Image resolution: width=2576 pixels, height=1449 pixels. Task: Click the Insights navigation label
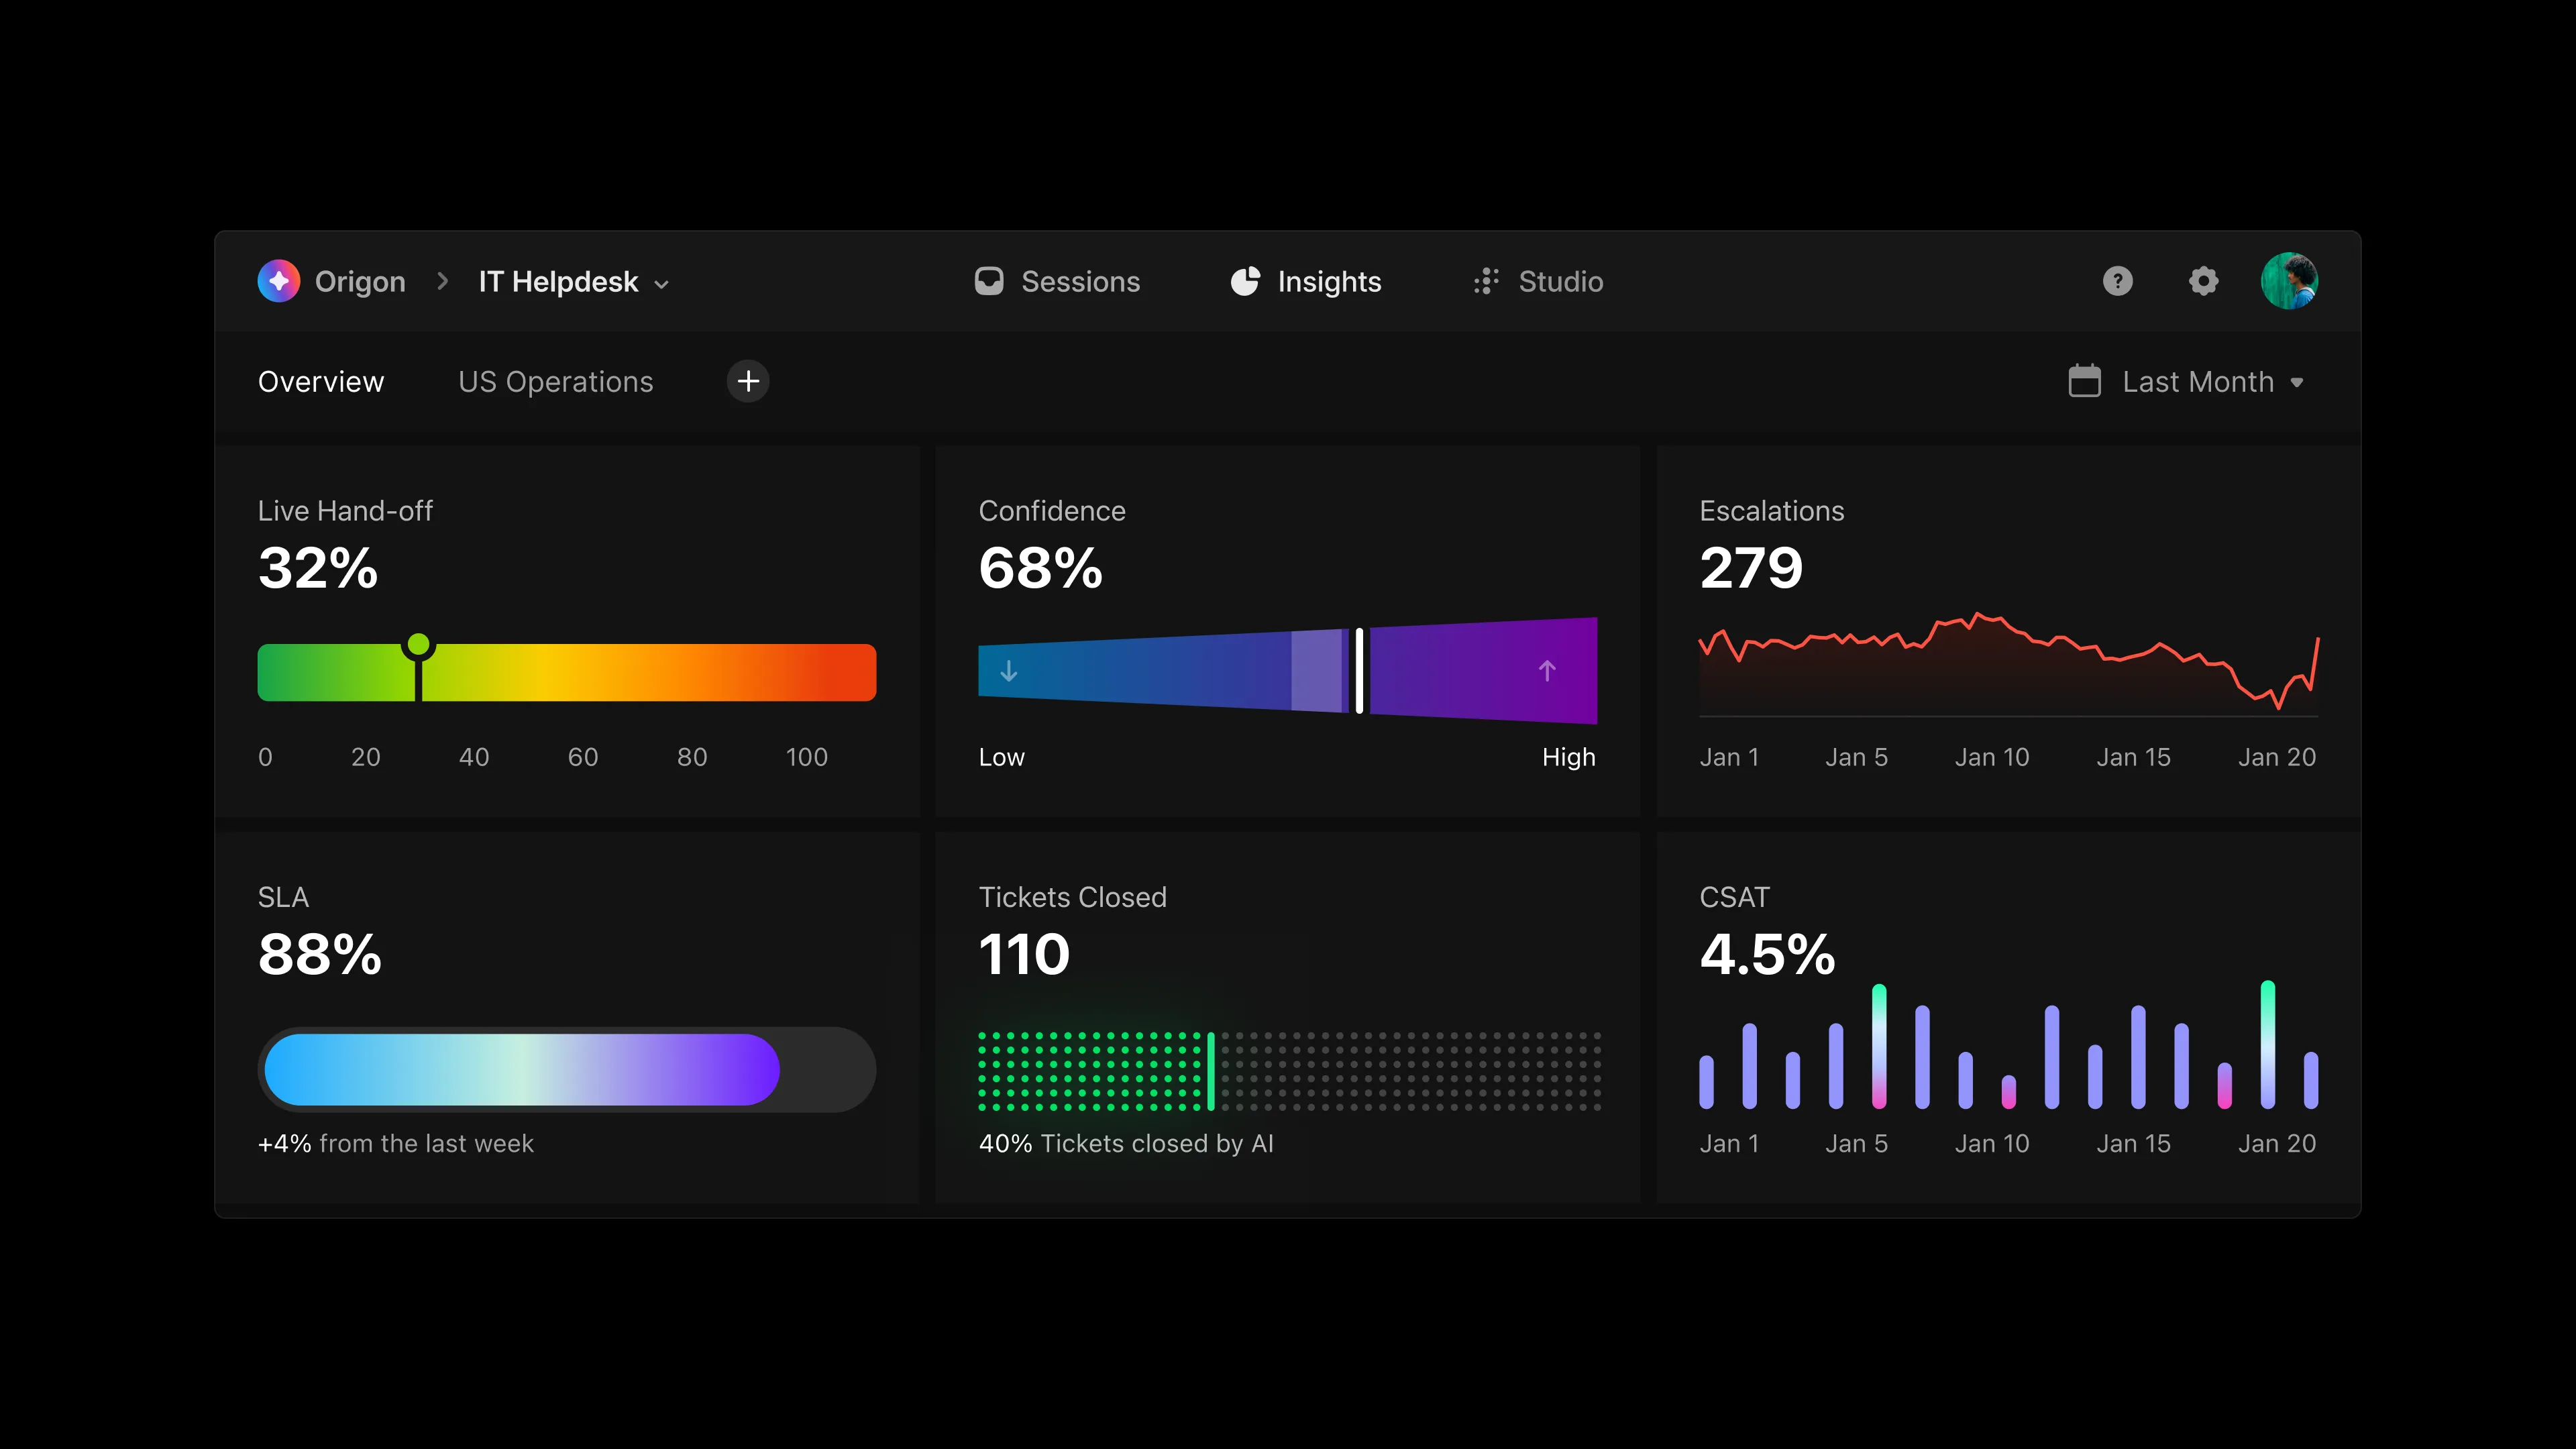tap(1329, 281)
